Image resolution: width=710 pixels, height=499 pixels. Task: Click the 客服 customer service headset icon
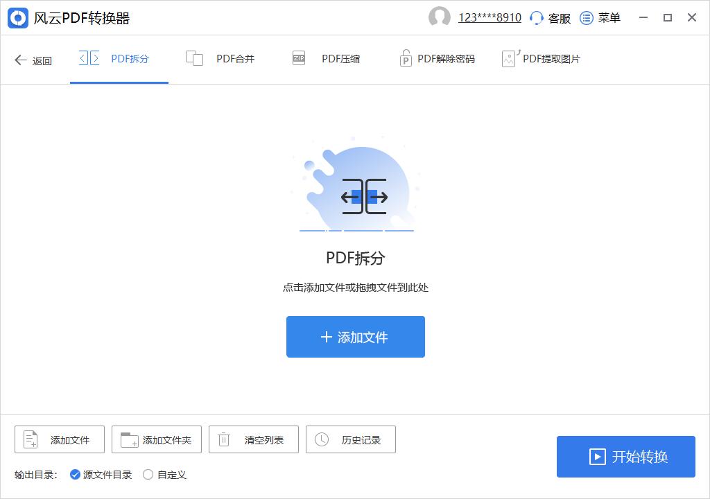click(536, 18)
